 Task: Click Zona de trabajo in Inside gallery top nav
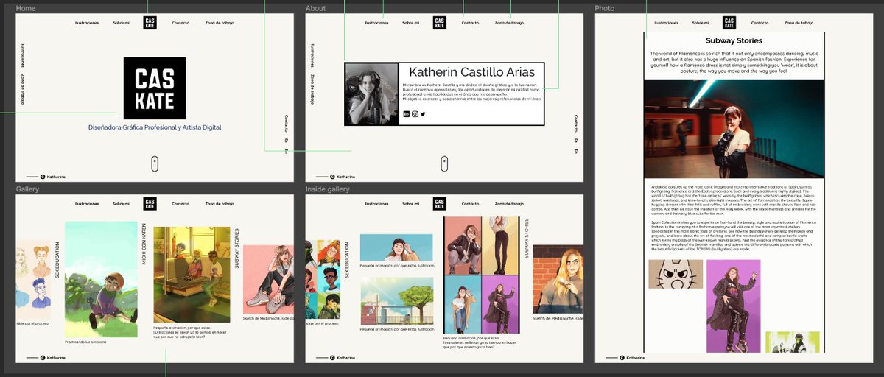[509, 204]
